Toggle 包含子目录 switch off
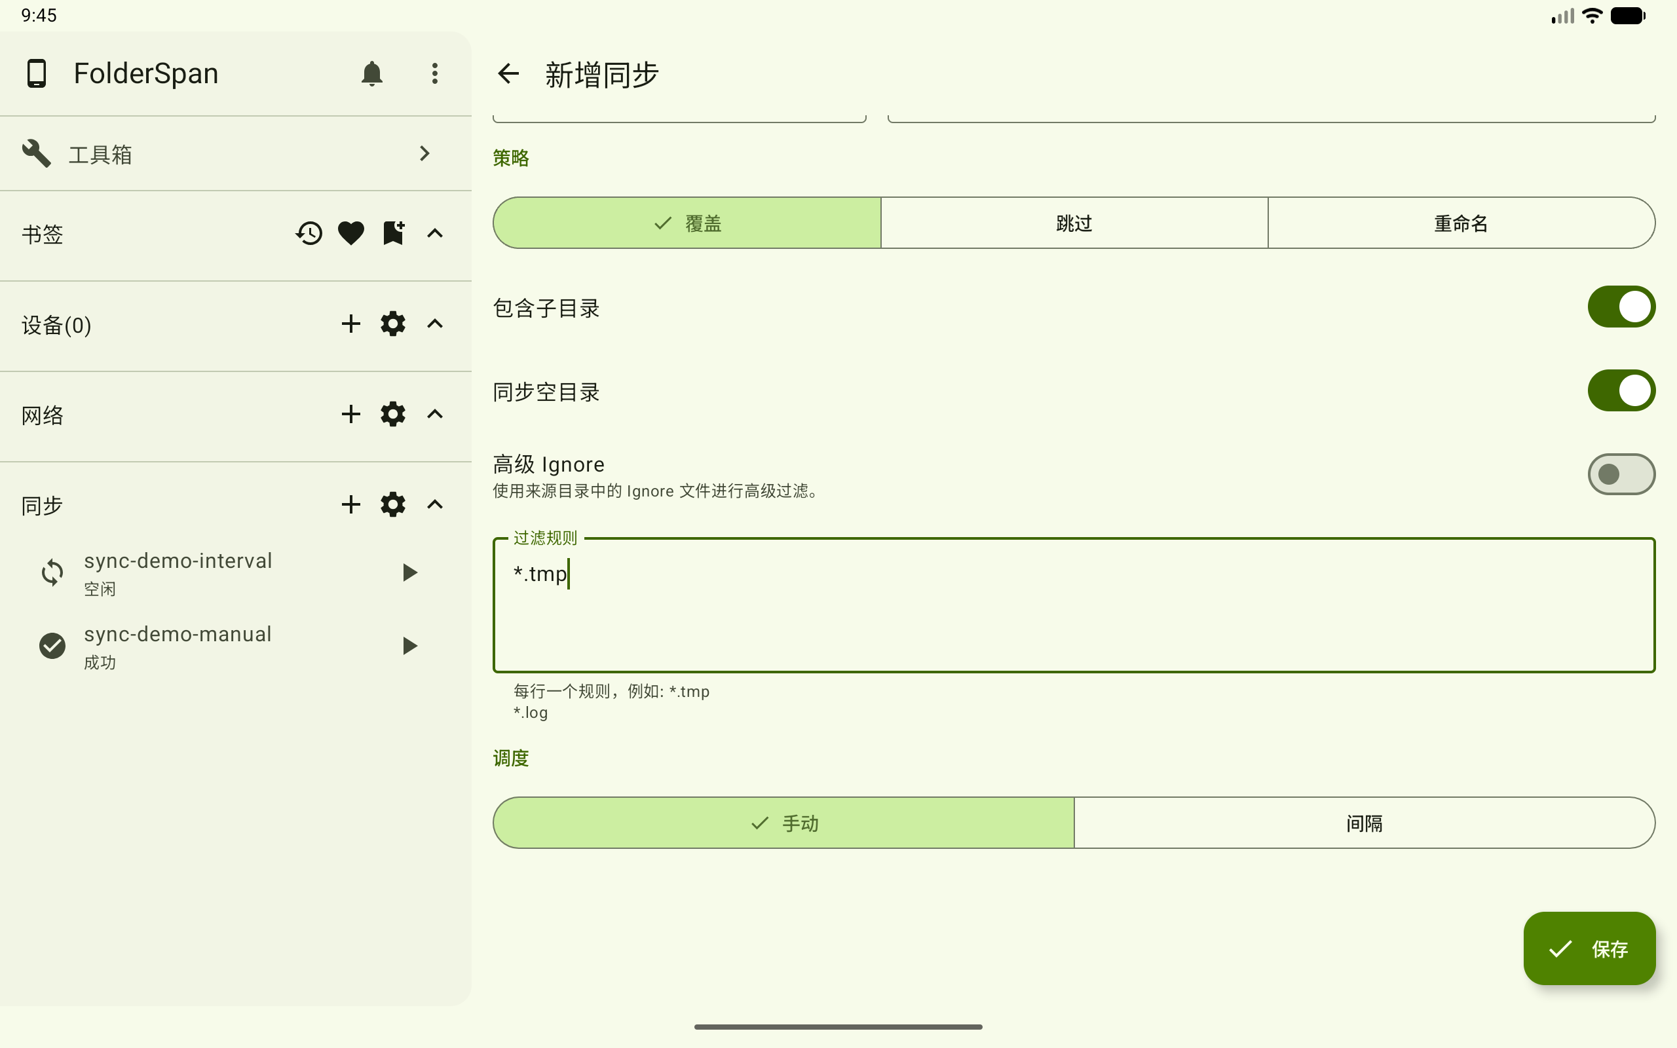Screen dimensions: 1677x1048 click(x=1621, y=307)
